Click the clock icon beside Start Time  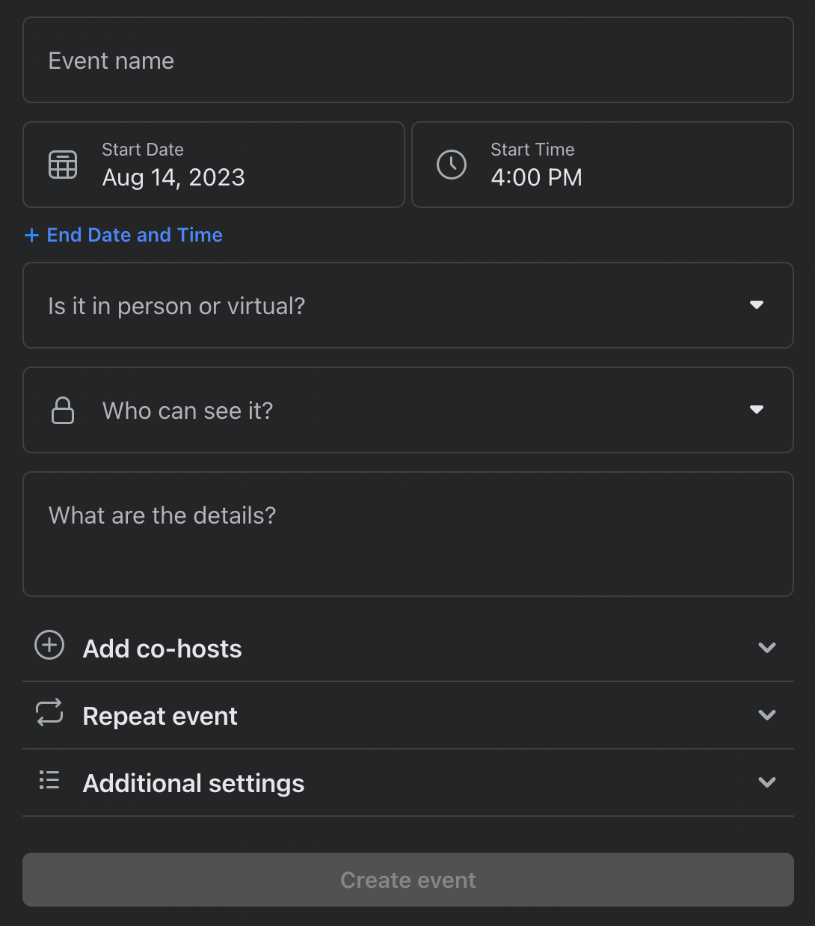(x=452, y=165)
